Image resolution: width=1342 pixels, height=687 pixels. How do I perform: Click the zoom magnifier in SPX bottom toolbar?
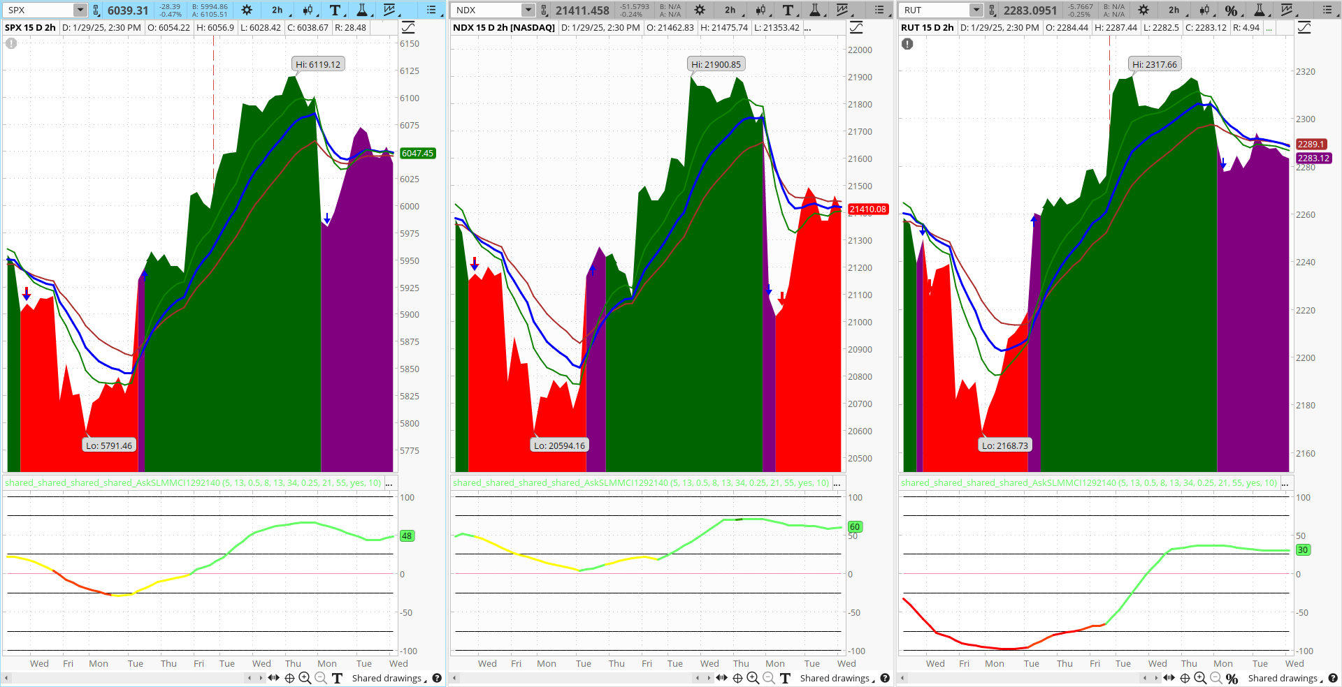pyautogui.click(x=305, y=678)
